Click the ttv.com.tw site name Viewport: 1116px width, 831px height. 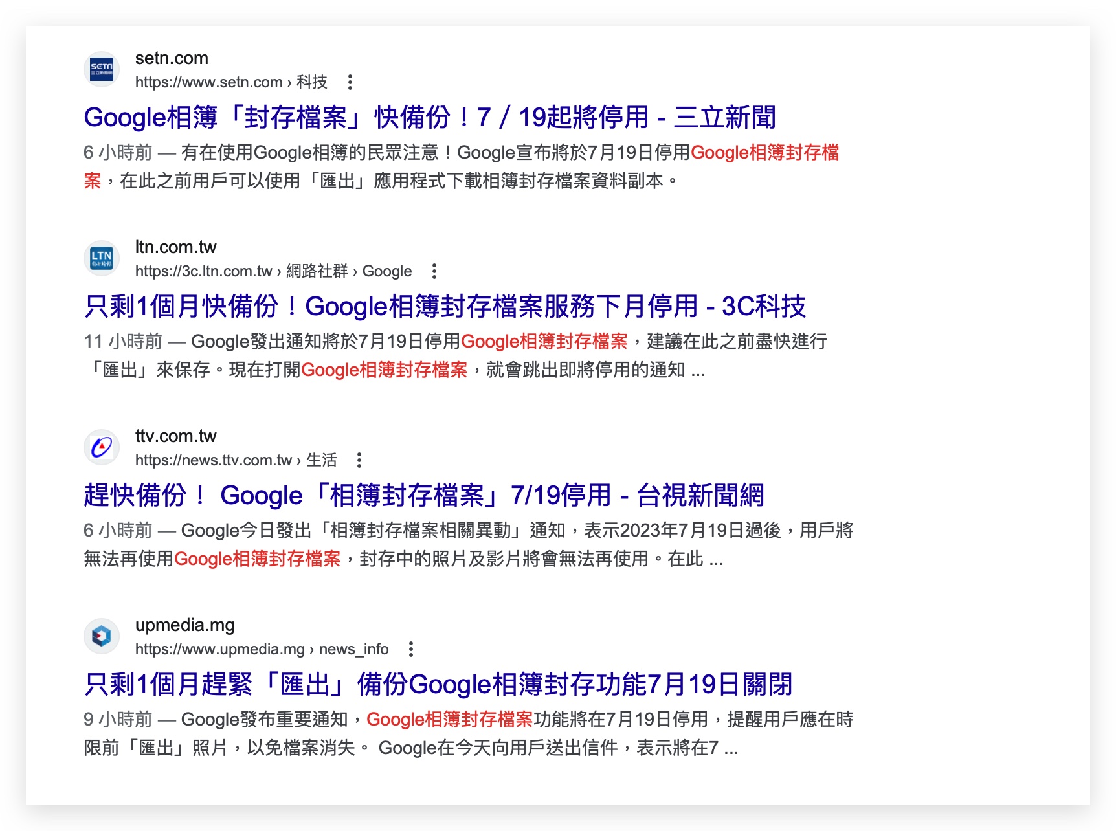click(175, 436)
